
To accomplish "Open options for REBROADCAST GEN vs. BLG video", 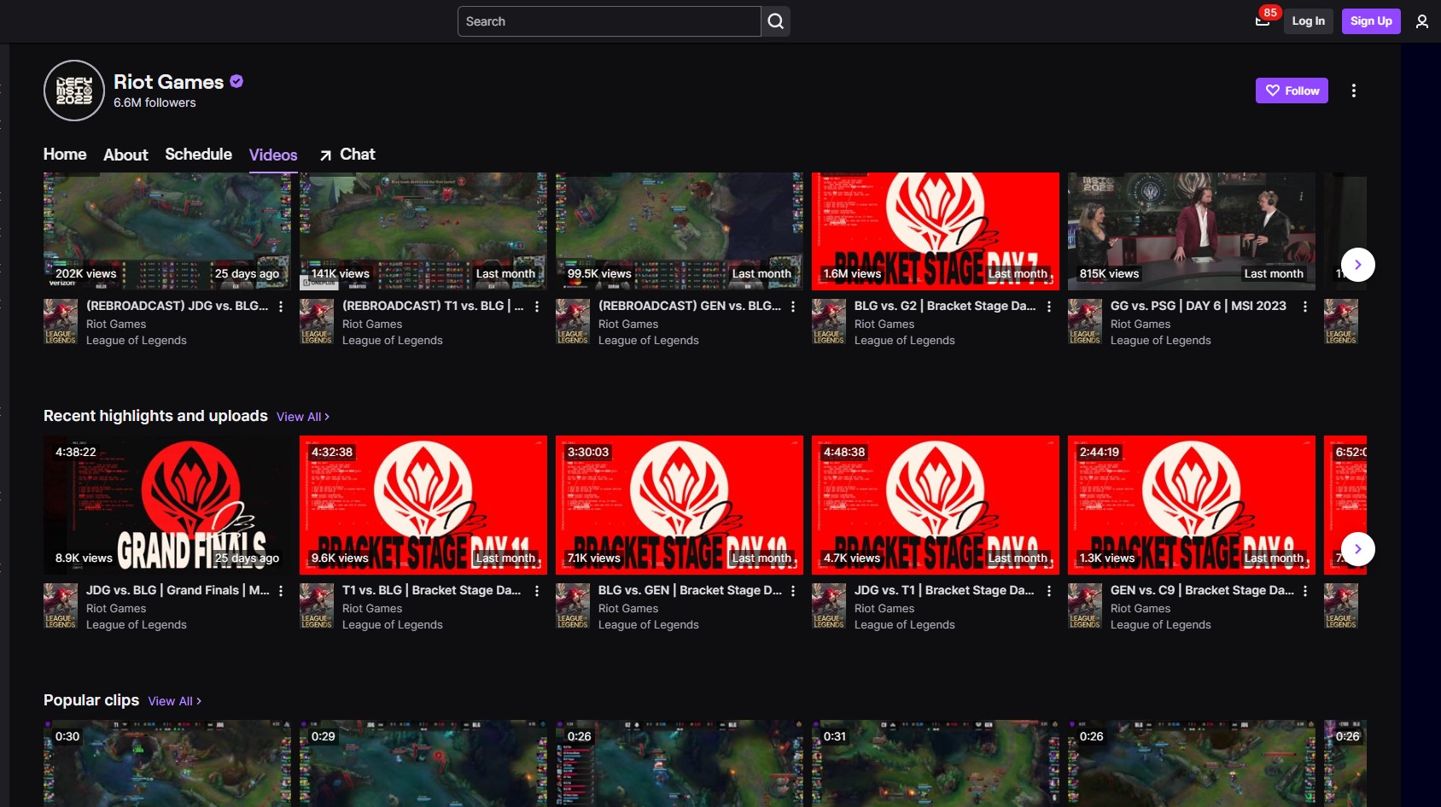I will point(793,307).
